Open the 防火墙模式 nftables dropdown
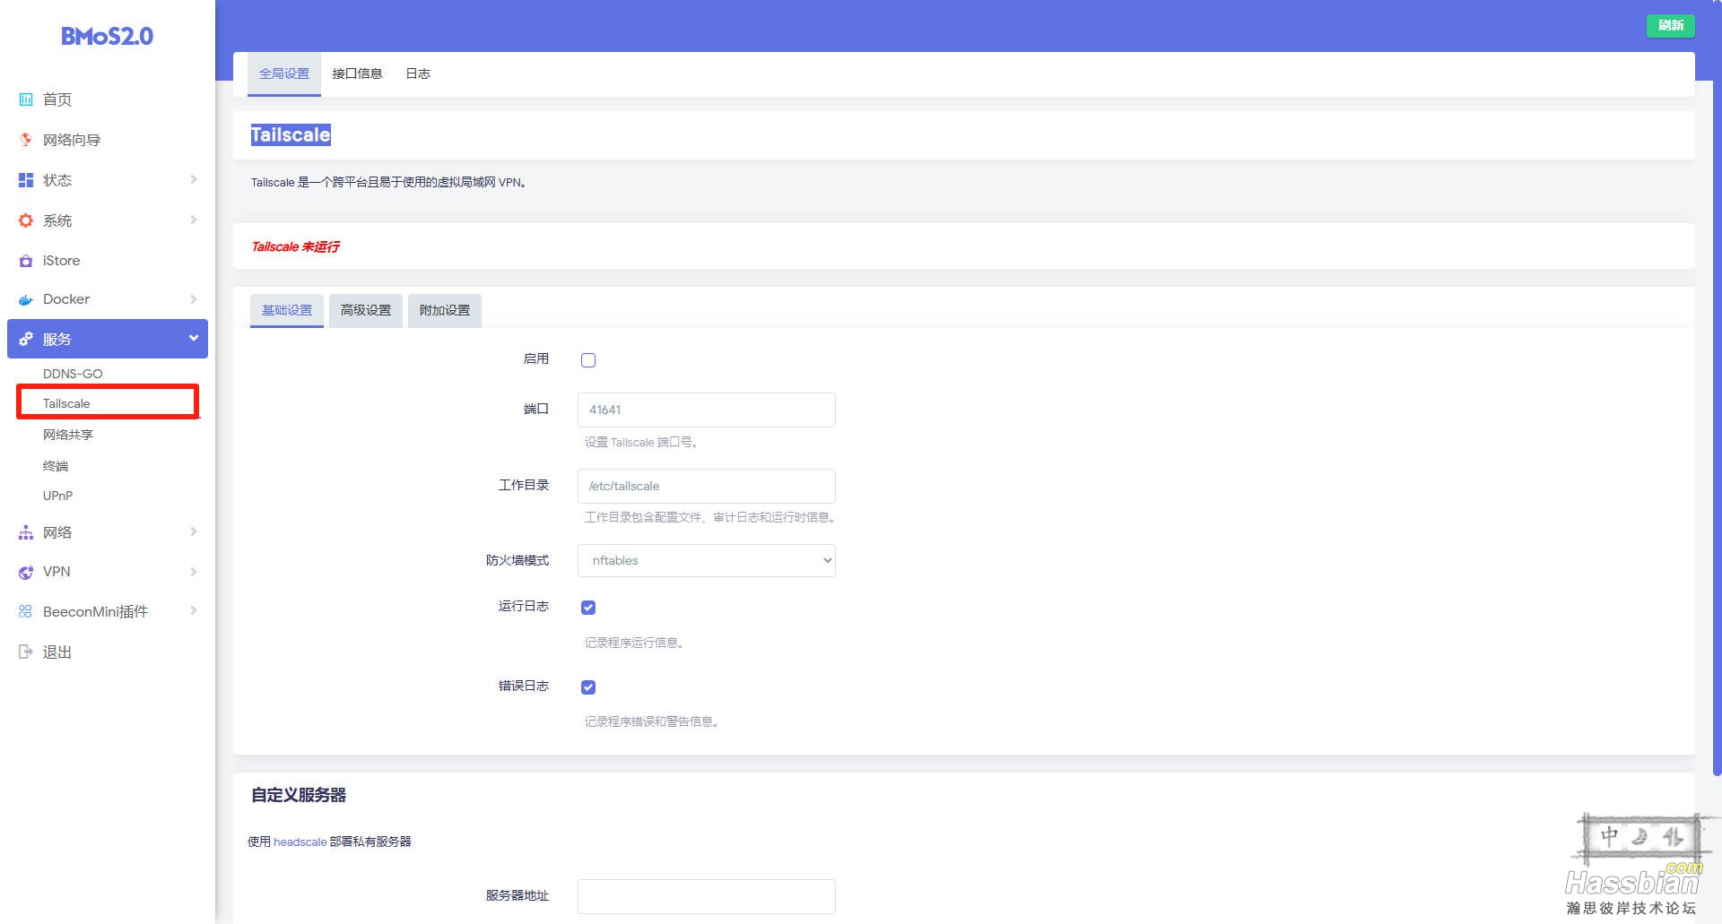The width and height of the screenshot is (1722, 924). pyautogui.click(x=707, y=560)
